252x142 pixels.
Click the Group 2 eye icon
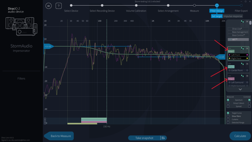(247, 64)
